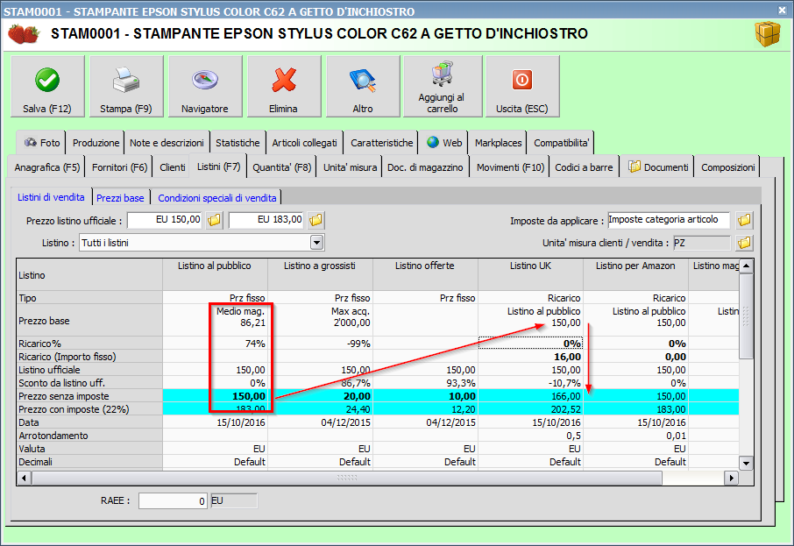
Task: Click the Aggiungi al carrello cart icon
Action: (443, 74)
